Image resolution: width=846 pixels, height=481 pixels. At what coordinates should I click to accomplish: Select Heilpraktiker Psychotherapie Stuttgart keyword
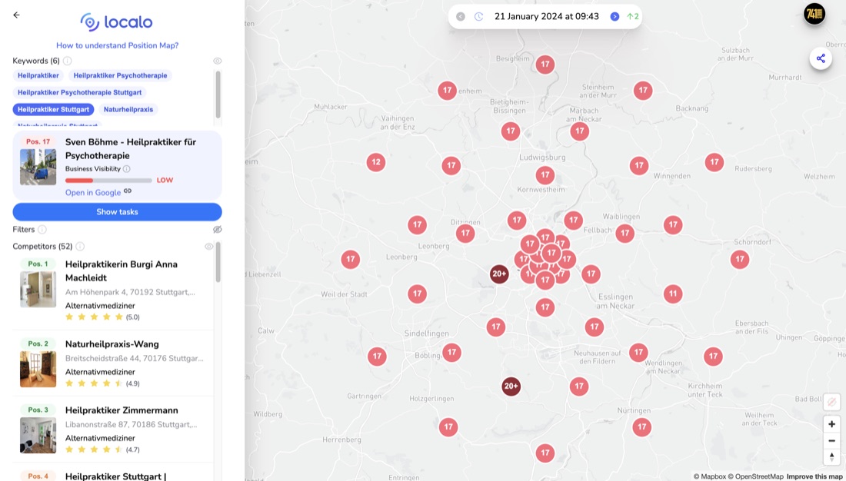click(x=79, y=92)
